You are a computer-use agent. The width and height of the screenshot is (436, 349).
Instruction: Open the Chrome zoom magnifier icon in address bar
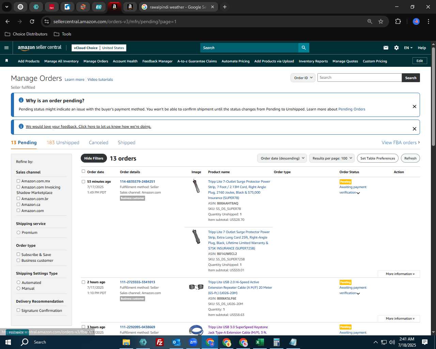pos(370,21)
